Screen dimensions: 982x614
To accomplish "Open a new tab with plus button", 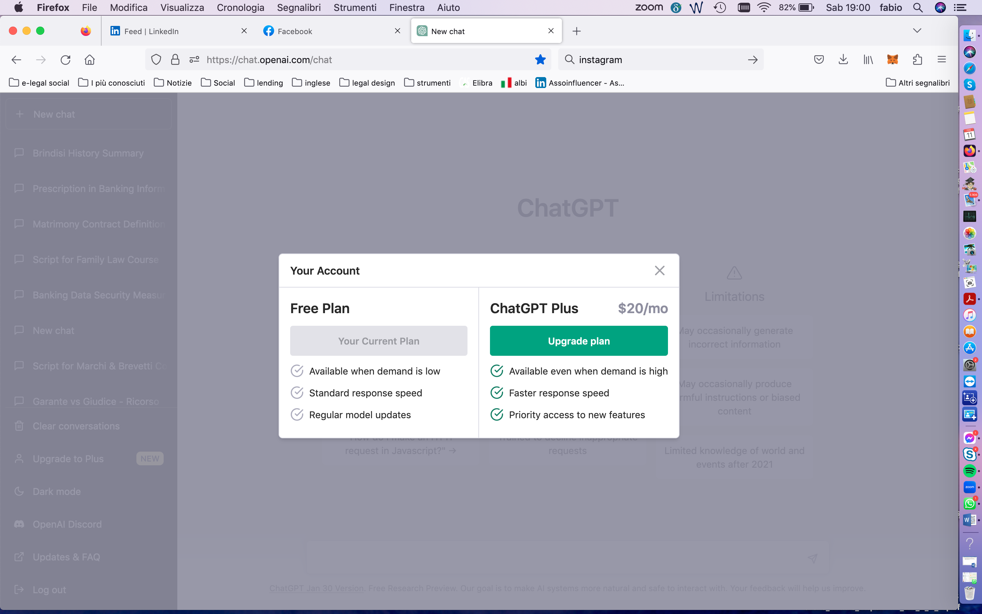I will pyautogui.click(x=577, y=31).
